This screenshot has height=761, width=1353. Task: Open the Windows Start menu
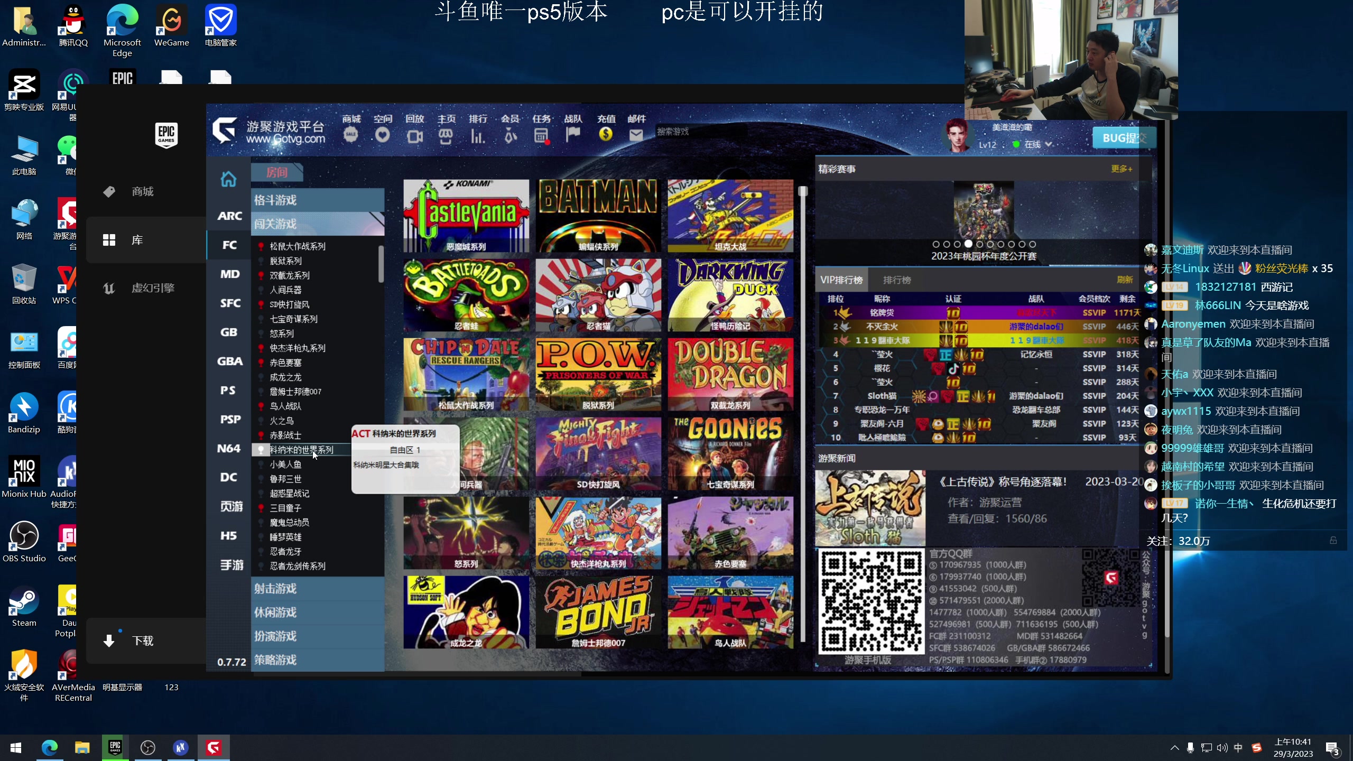coord(16,747)
